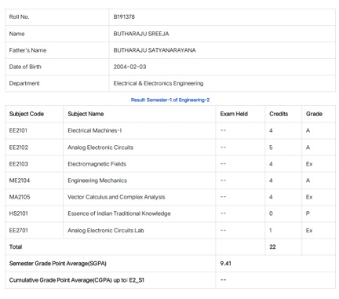The image size is (339, 299).
Task: Select subject code EE2701
Action: pos(18,231)
